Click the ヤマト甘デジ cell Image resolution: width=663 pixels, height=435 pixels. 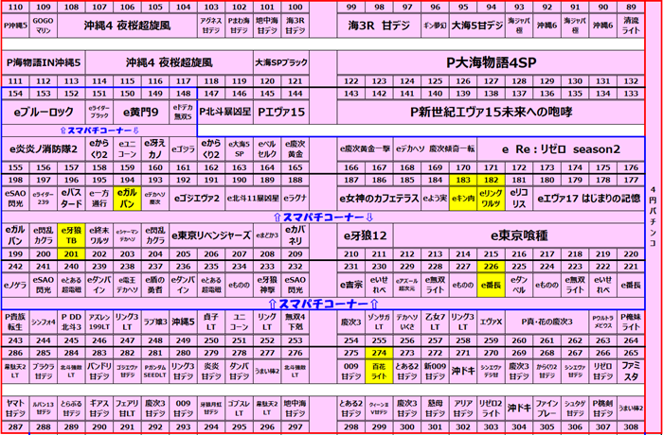pos(15,408)
